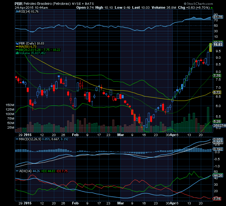The width and height of the screenshot is (226, 206).
Task: Click the Last 10.03 value in the header
Action: pos(141,8)
